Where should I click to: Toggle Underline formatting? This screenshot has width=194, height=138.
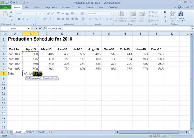tap(28, 19)
